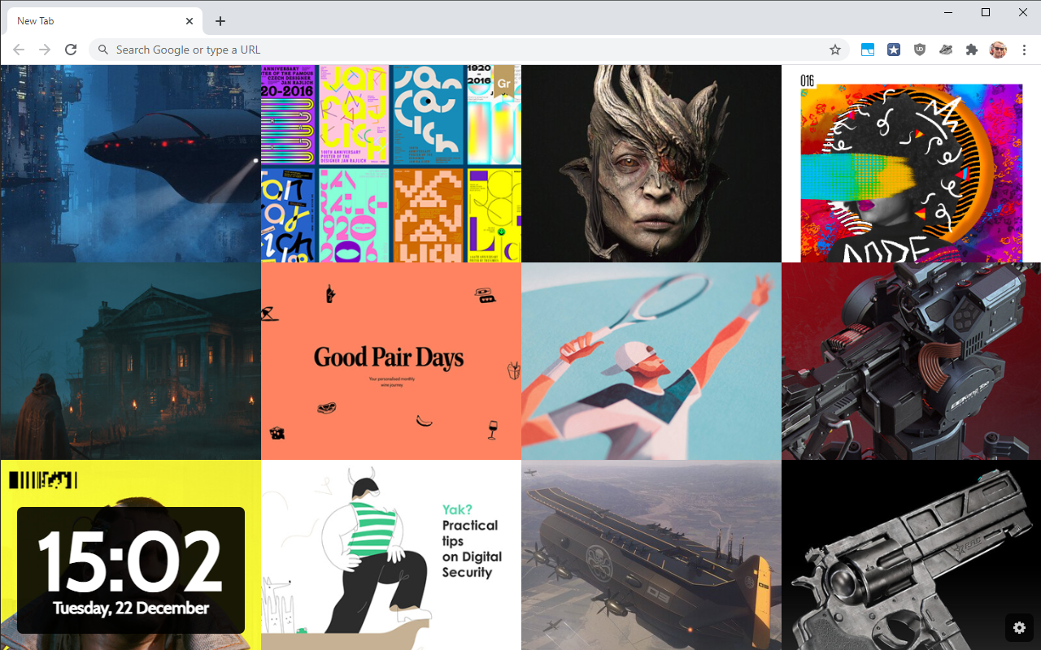Go back with the browser back arrow
Image resolution: width=1041 pixels, height=650 pixels.
[x=19, y=50]
